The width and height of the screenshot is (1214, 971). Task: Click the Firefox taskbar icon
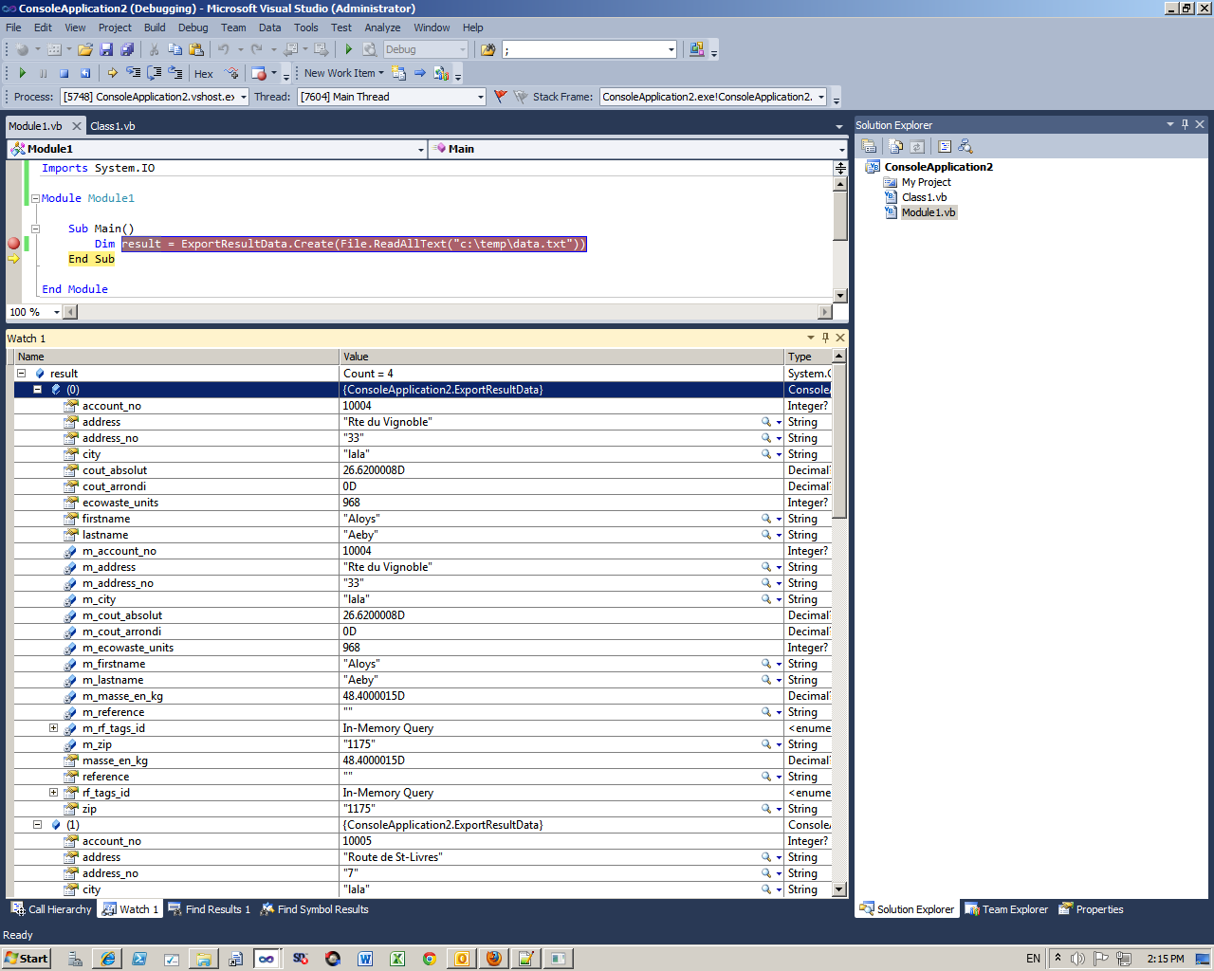click(493, 959)
